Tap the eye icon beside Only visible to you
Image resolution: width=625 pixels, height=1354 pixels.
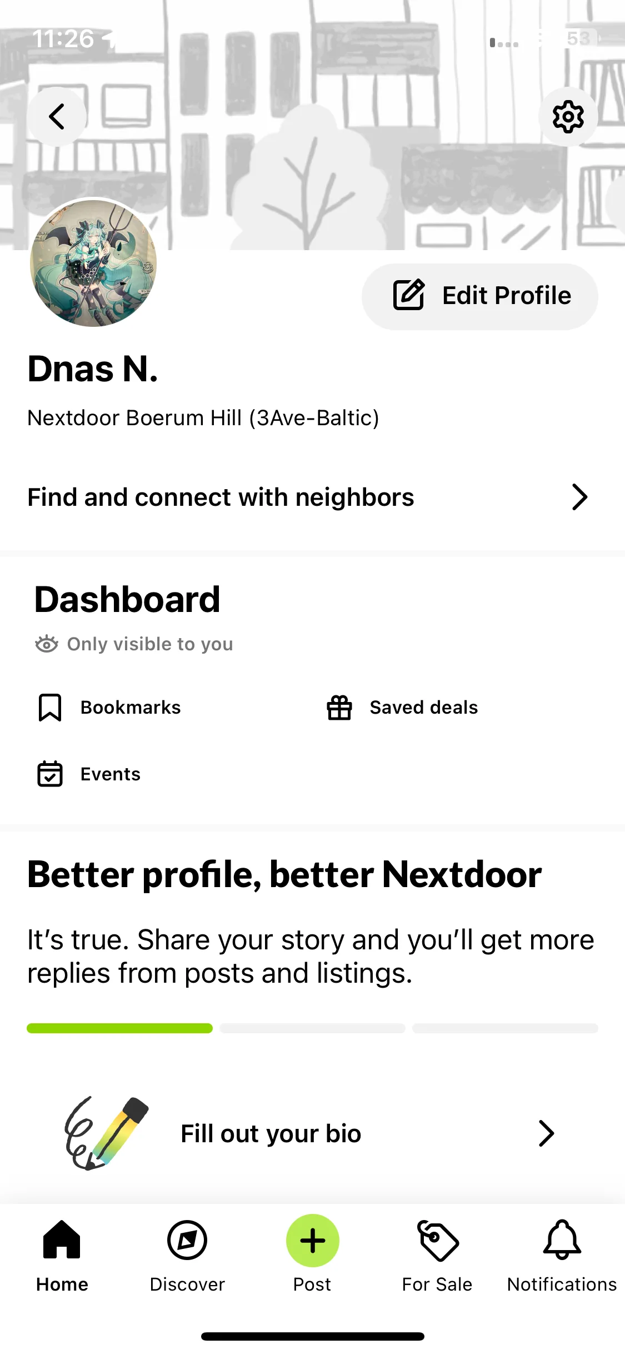47,644
